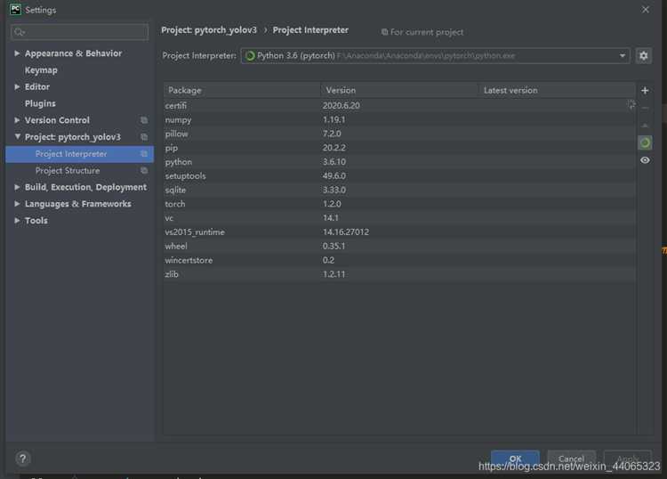This screenshot has width=667, height=479.
Task: Close the Settings dialog
Action: tap(646, 10)
